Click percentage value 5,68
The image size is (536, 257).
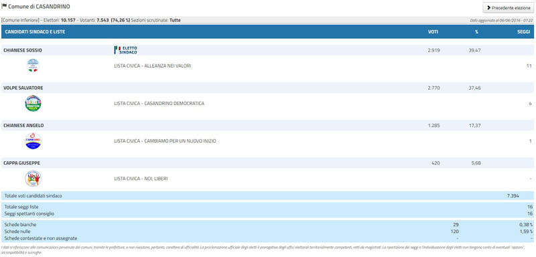coord(476,163)
